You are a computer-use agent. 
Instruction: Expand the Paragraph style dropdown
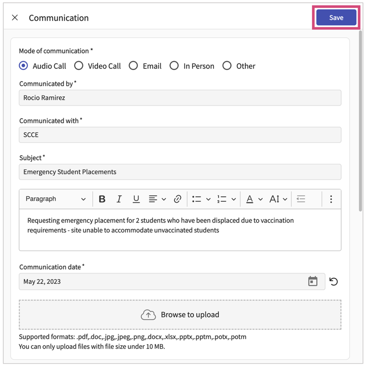point(55,199)
